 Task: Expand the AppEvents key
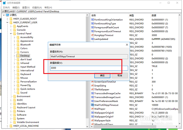[x=11, y=26]
